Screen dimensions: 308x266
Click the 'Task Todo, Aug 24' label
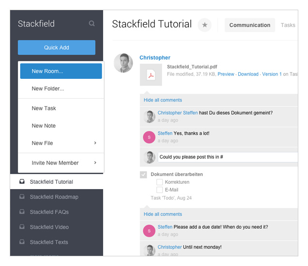coord(171,198)
